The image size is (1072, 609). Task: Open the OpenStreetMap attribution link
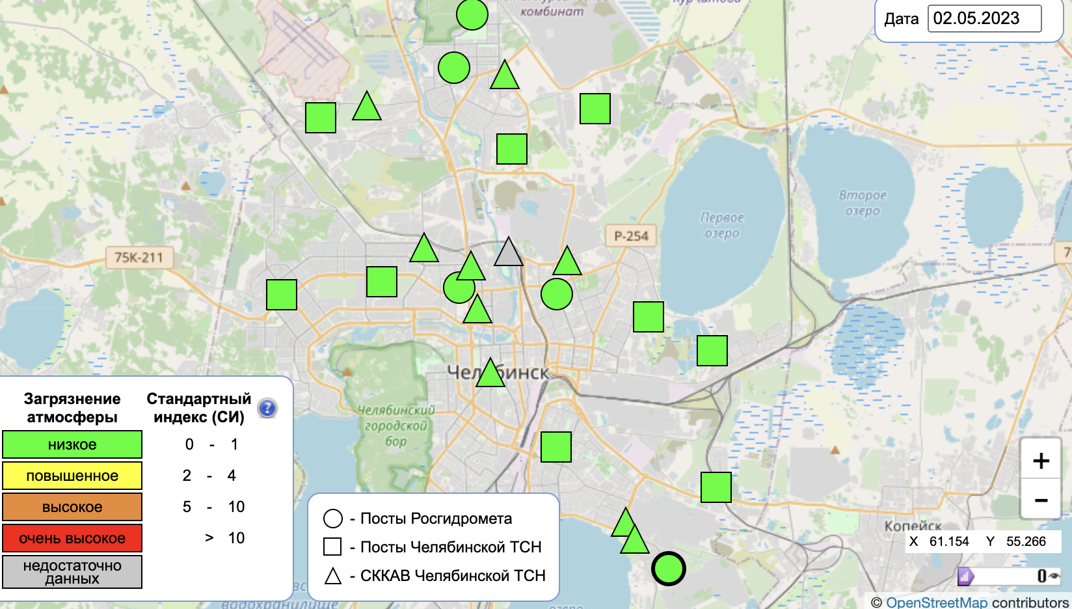pyautogui.click(x=937, y=602)
